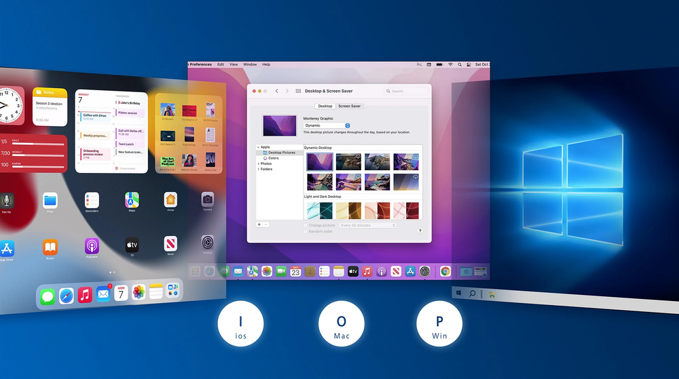
Task: Open the Dynamic appearance dropdown
Action: pos(326,125)
